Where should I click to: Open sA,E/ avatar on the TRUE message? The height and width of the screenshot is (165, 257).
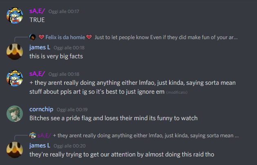click(15, 15)
